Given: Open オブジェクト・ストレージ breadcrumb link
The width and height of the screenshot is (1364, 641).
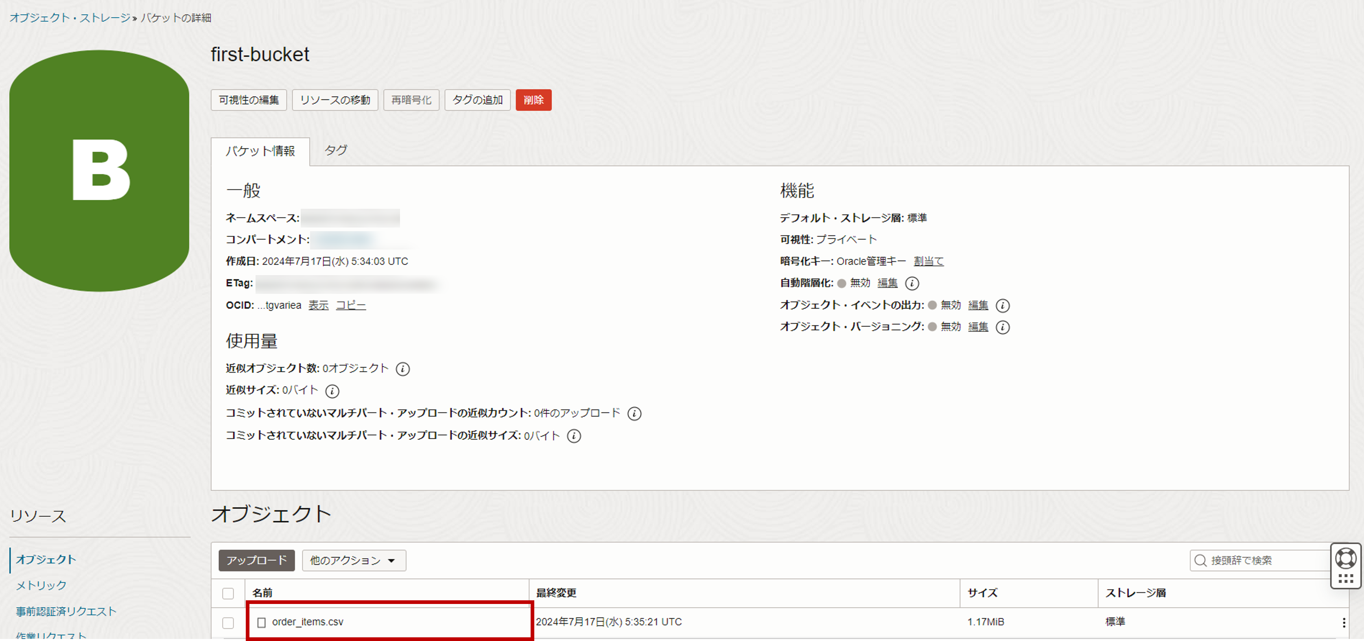Looking at the screenshot, I should 70,18.
